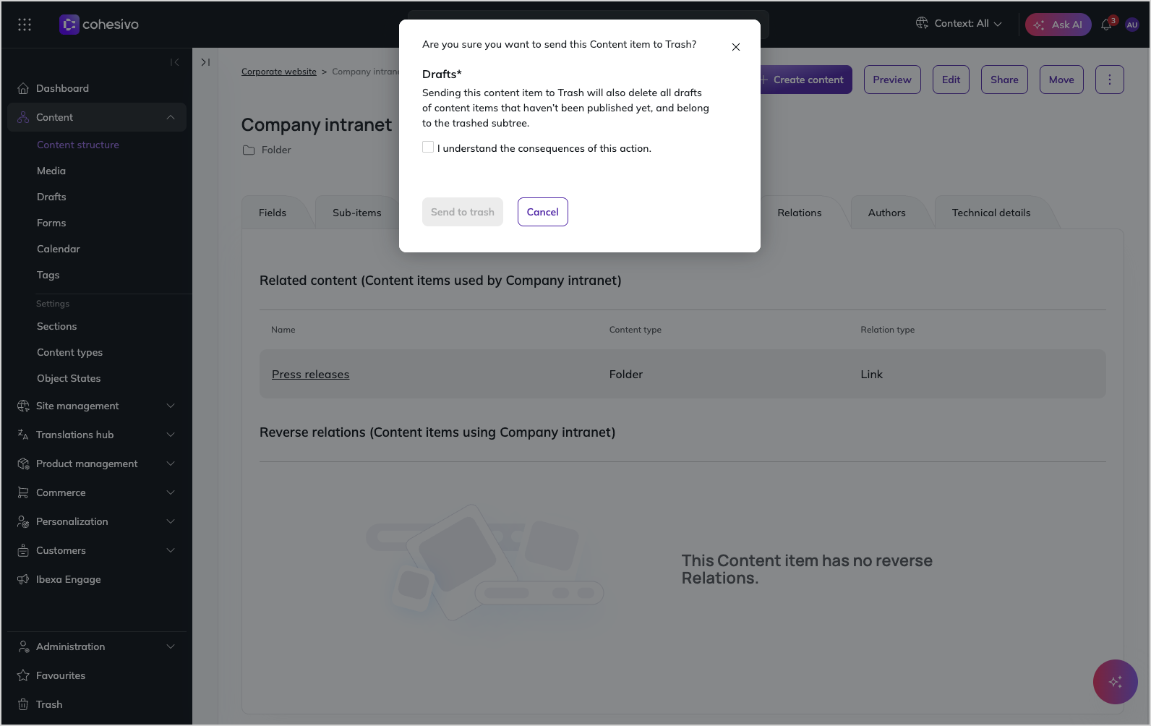Collapse the sidebar menu with arrow icon
Screen dimensions: 1151x726
pyautogui.click(x=174, y=62)
